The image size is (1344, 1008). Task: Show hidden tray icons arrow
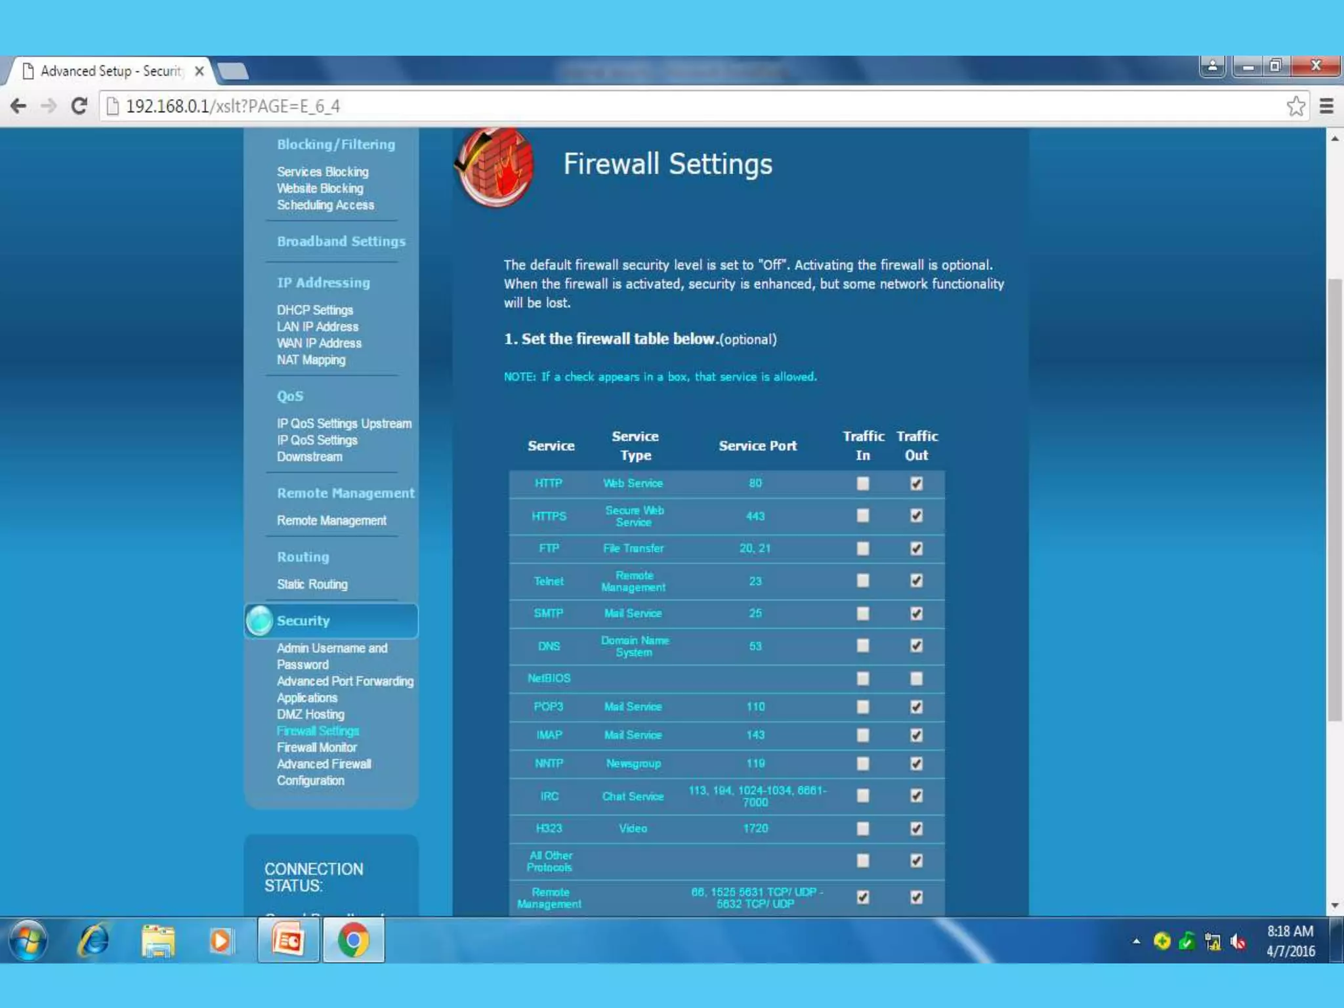(x=1136, y=941)
